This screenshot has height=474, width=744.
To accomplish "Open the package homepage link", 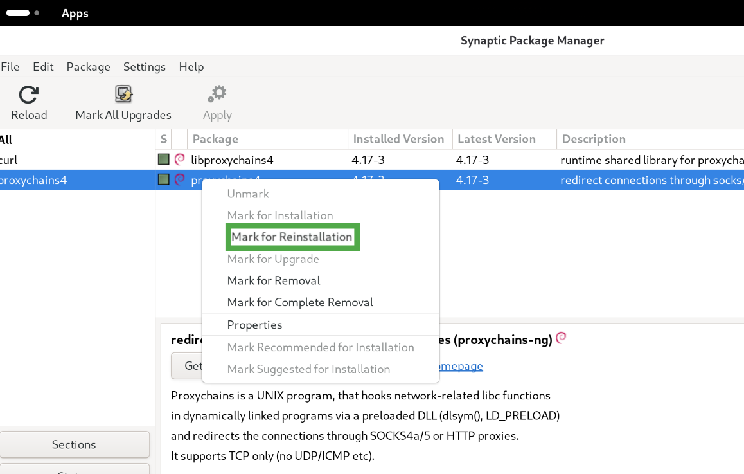I will pos(461,366).
